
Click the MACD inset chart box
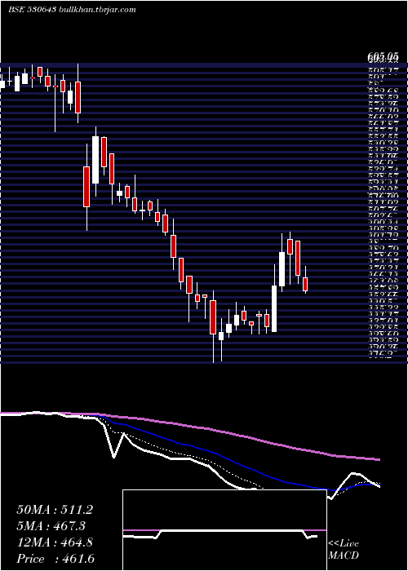224,530
